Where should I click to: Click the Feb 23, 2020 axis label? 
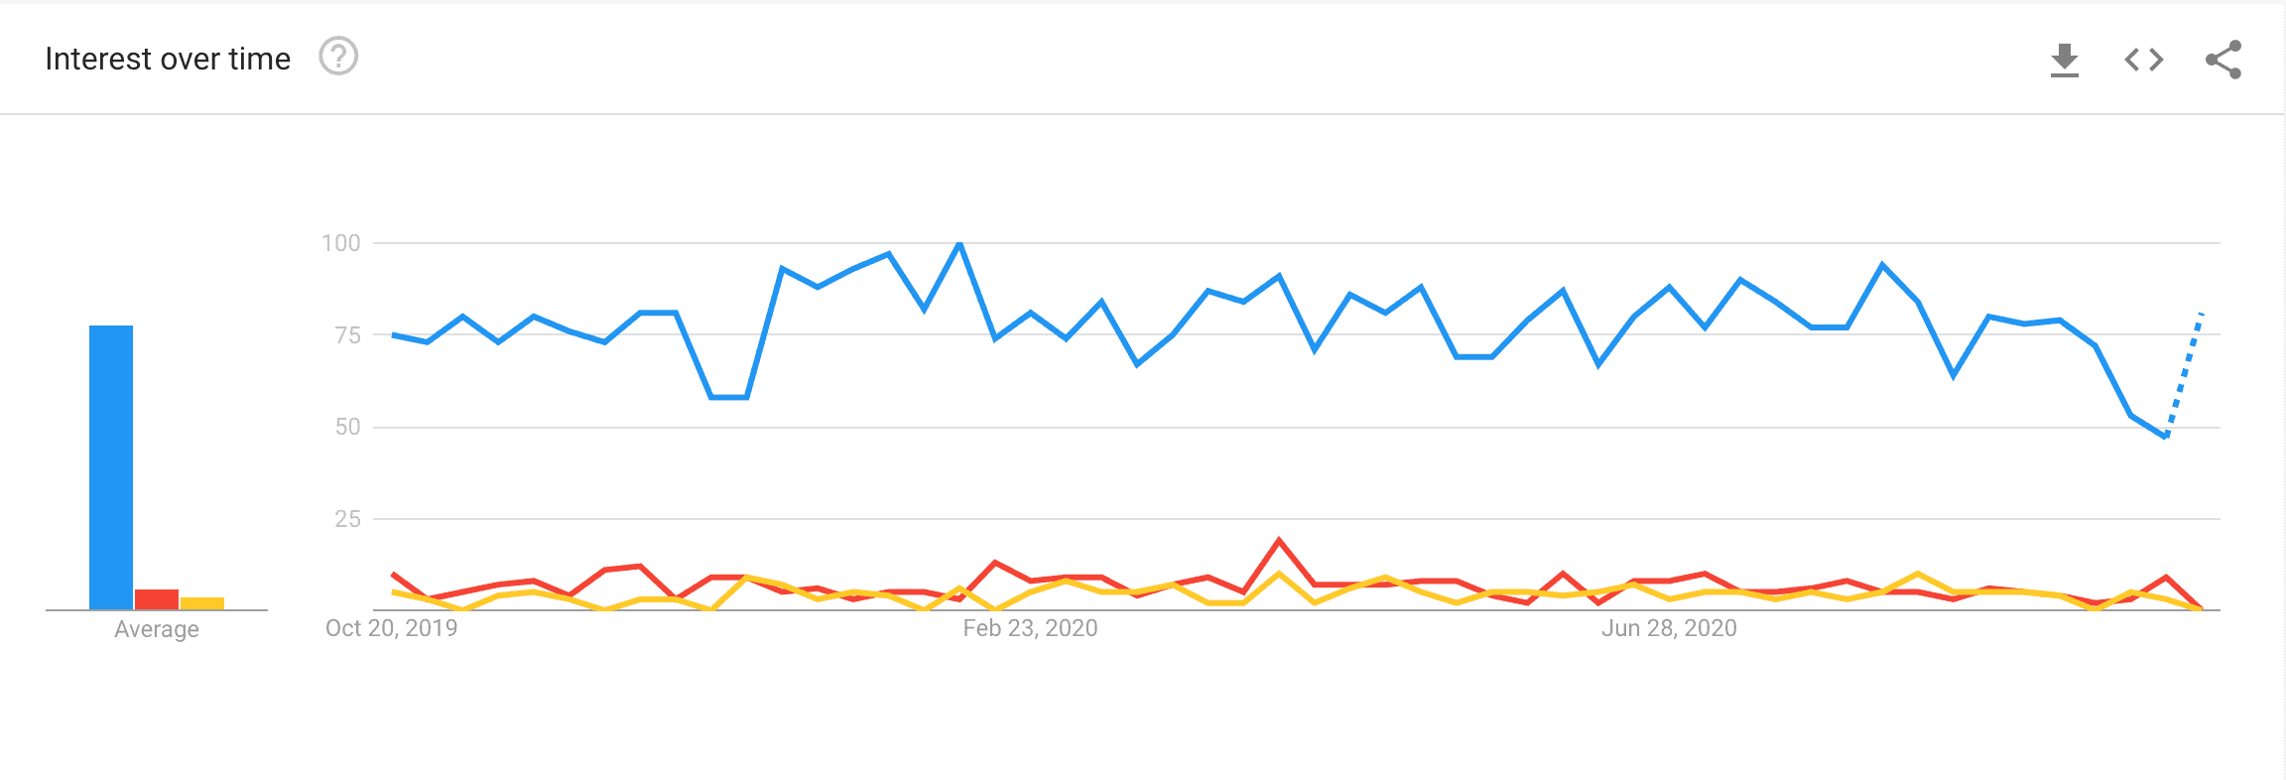tap(1030, 628)
